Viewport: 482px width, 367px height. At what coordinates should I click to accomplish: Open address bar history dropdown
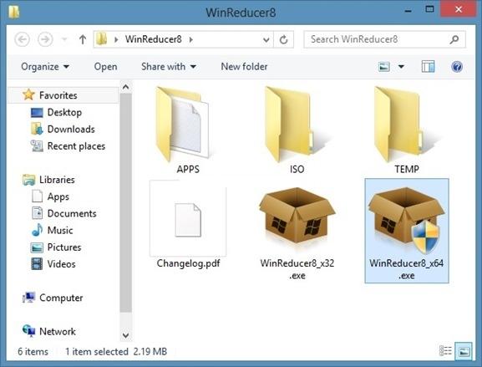click(266, 39)
